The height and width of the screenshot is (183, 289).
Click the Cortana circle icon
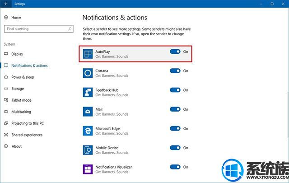[88, 73]
